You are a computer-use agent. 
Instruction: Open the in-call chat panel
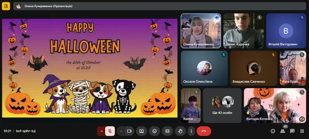[x=292, y=131]
